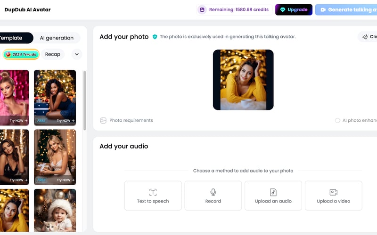The height and width of the screenshot is (235, 377).
Task: Click the 'Add your audio' heading
Action: 124,146
